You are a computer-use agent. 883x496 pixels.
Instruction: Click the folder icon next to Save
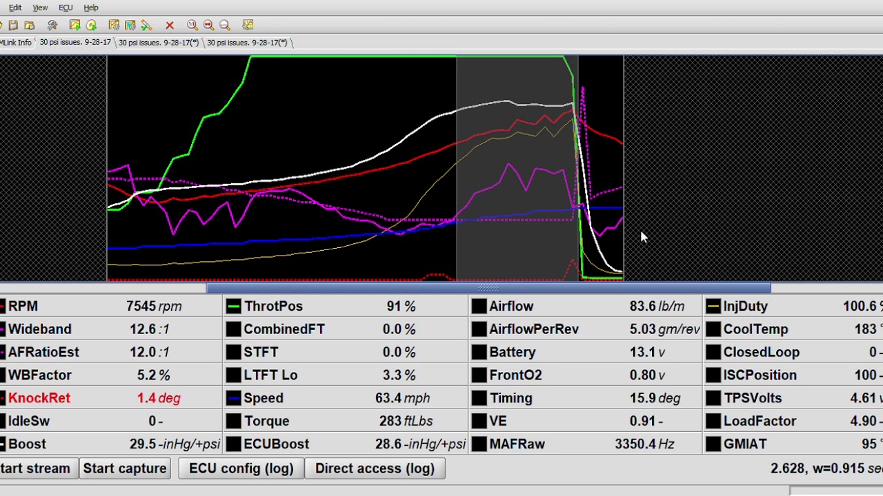click(29, 25)
